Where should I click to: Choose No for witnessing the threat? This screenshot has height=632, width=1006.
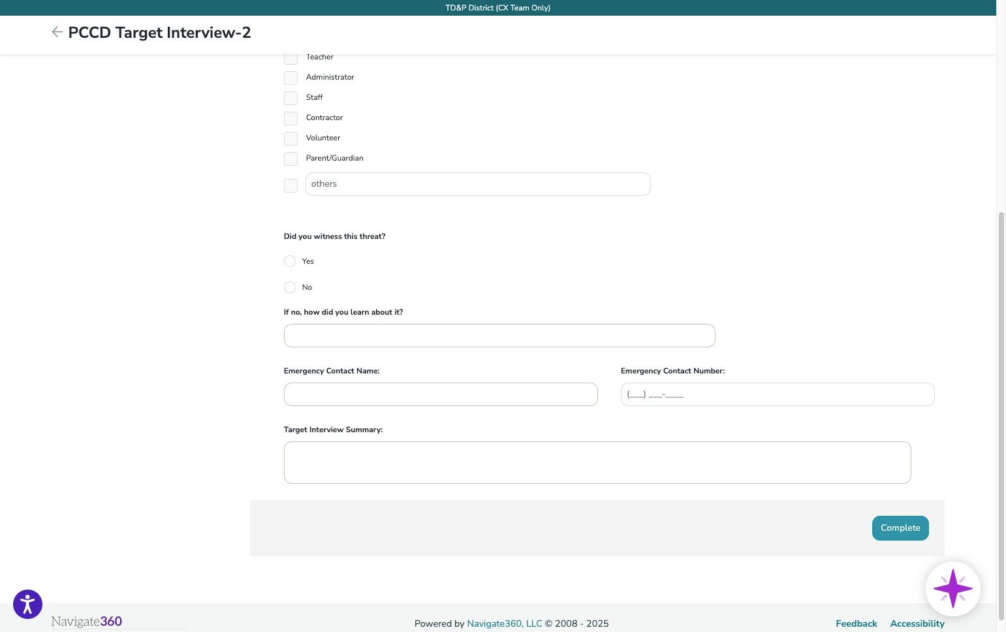click(x=290, y=287)
